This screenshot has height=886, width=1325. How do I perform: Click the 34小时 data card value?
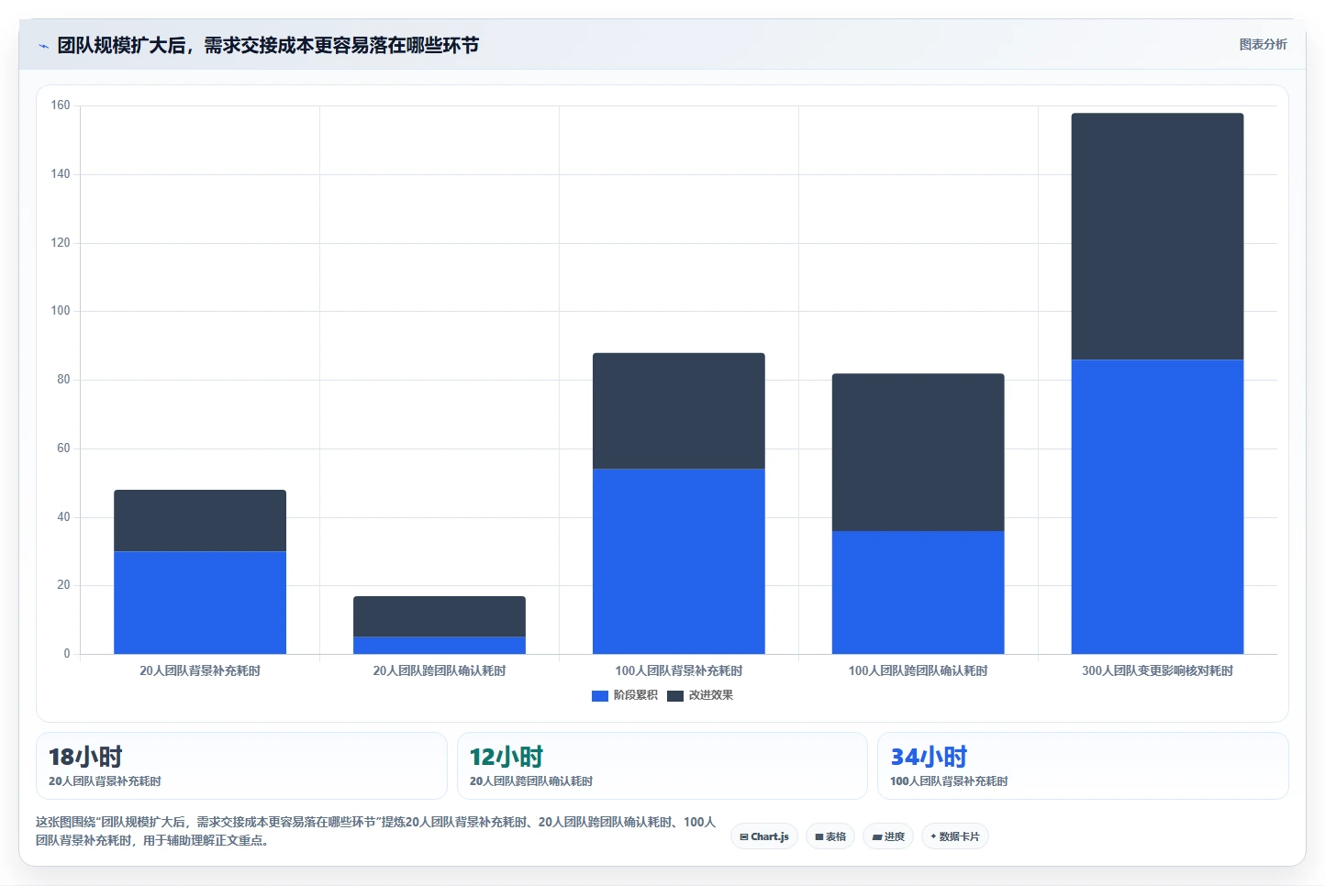[929, 757]
